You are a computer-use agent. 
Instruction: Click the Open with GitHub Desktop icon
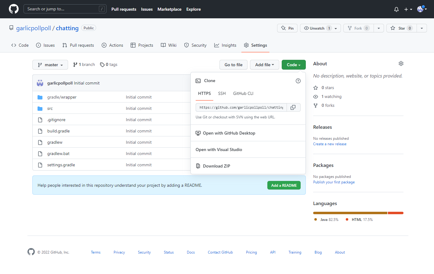click(x=198, y=133)
